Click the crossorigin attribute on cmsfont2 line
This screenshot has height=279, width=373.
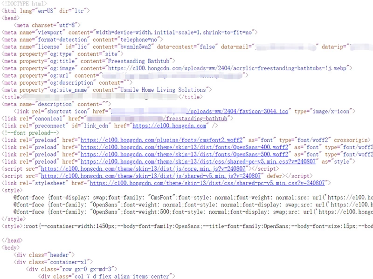pyautogui.click(x=351, y=140)
